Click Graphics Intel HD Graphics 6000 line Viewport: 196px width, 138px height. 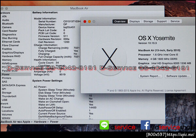(x=165, y=63)
